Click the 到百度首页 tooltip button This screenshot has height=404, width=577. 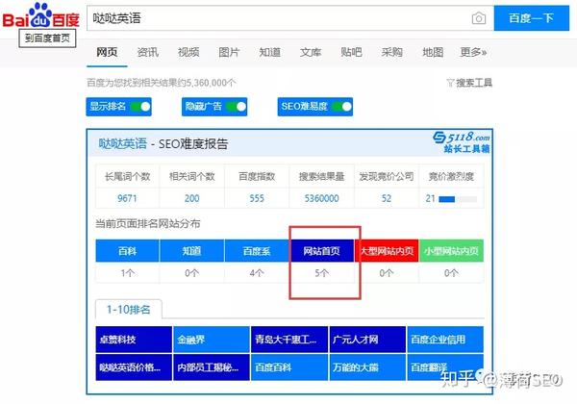47,38
